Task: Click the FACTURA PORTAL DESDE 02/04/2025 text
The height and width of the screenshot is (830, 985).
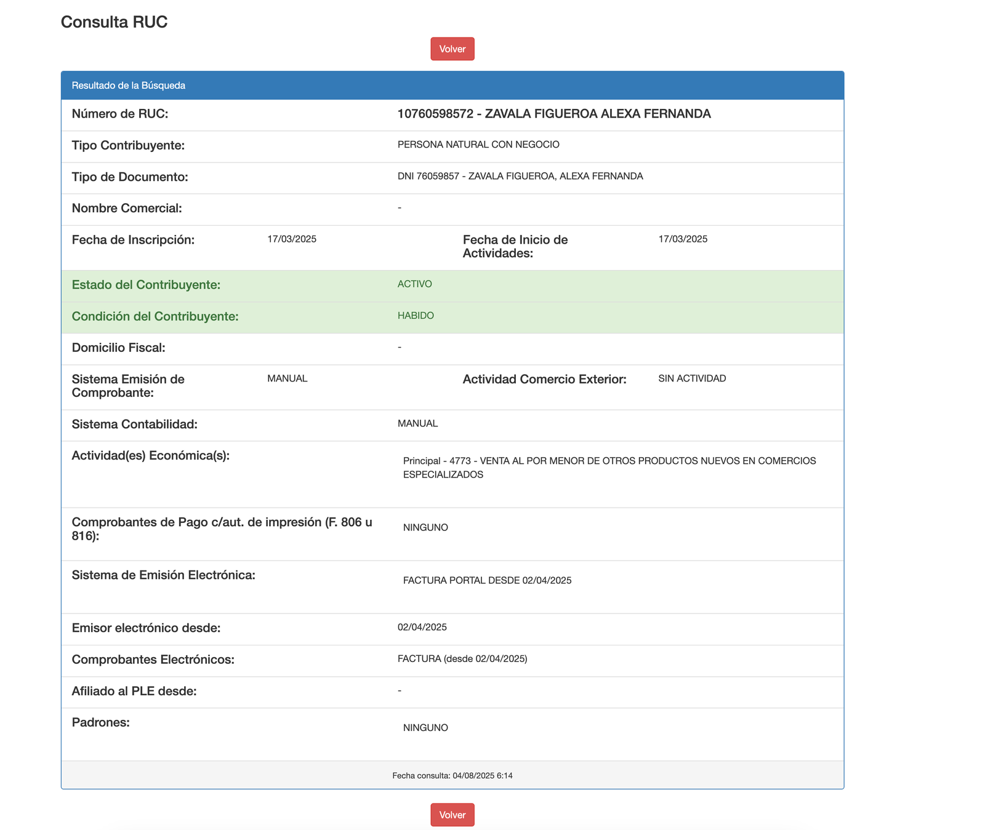Action: coord(487,580)
